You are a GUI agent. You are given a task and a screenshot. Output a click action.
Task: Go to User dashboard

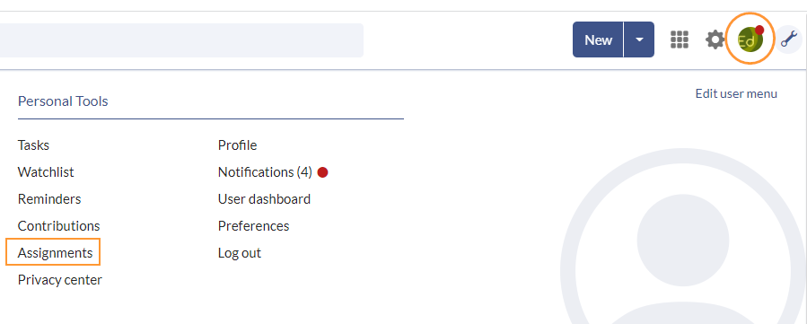click(264, 198)
